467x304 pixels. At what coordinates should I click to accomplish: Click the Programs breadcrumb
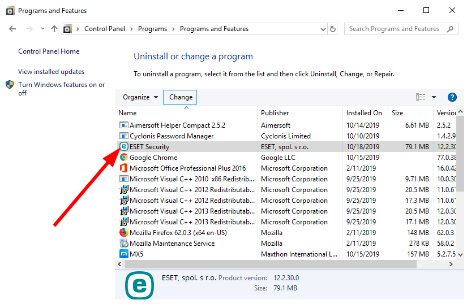click(152, 29)
